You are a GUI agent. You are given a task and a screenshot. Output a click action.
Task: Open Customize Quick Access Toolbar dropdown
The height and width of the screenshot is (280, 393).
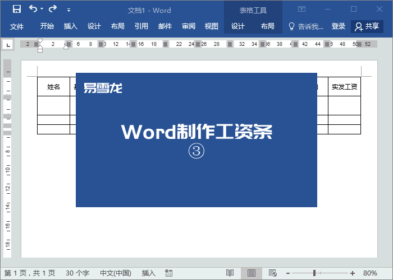tap(68, 10)
